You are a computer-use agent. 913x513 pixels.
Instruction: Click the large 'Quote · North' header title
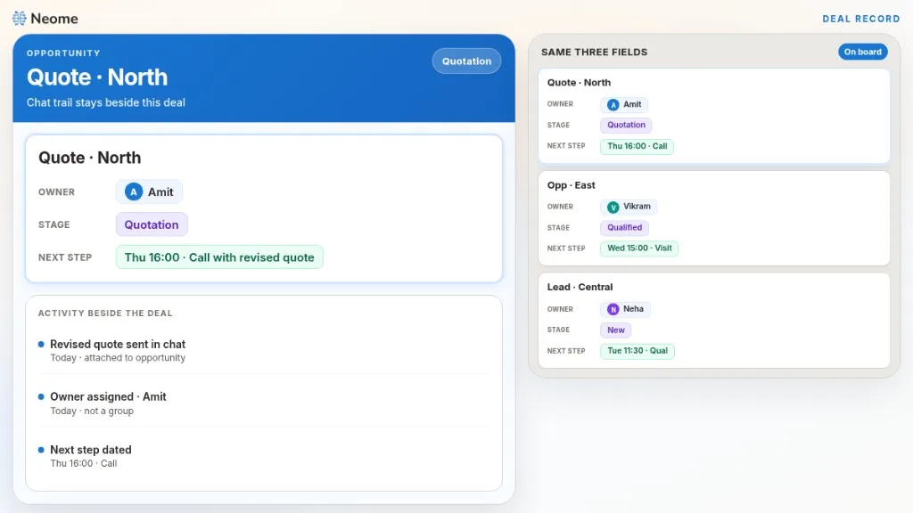pos(97,77)
